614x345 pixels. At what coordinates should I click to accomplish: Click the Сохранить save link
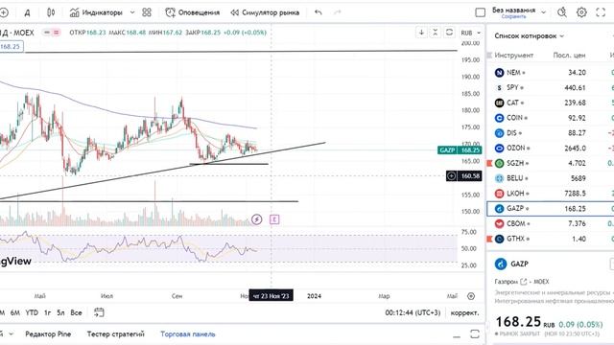point(514,17)
